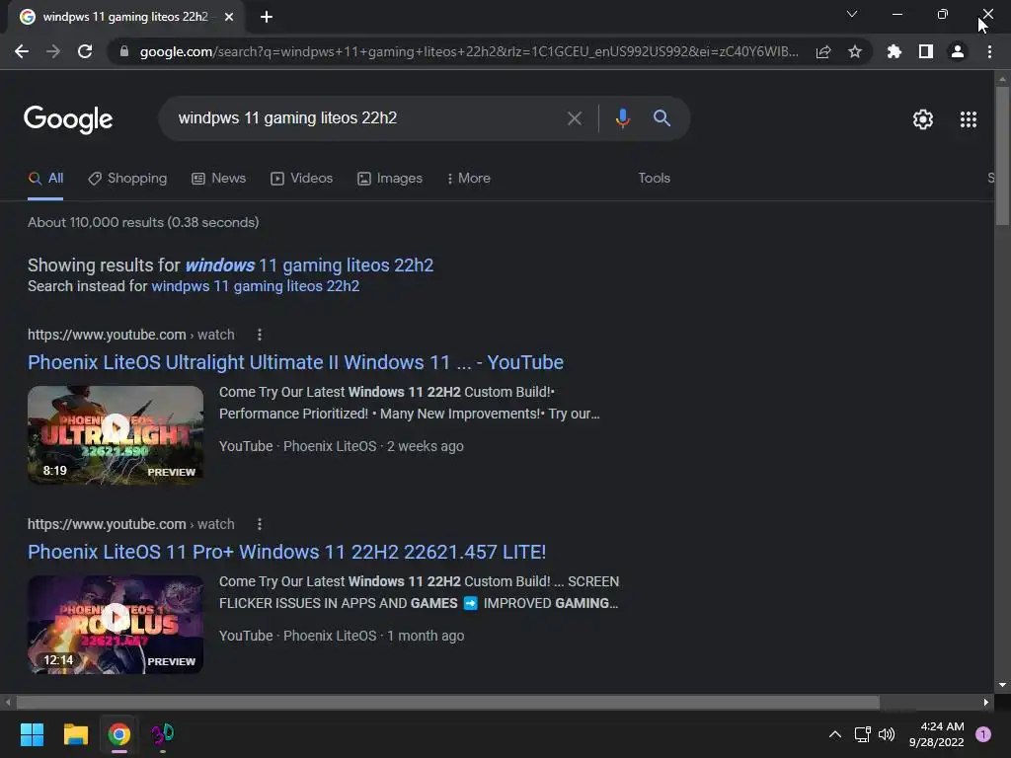Open Google quick settings gear

(x=923, y=119)
